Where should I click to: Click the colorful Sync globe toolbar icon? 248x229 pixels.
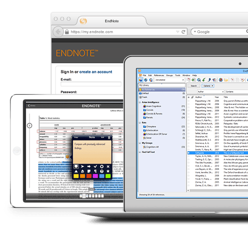coord(221,80)
